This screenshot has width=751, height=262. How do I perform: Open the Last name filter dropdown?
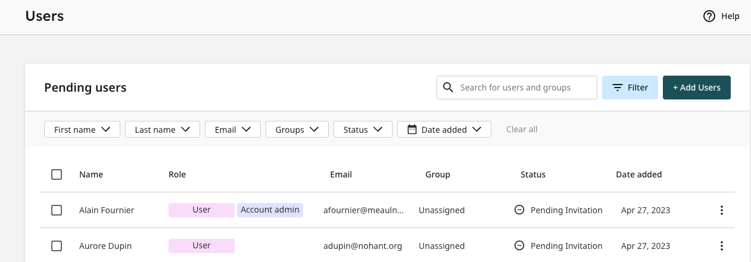162,129
